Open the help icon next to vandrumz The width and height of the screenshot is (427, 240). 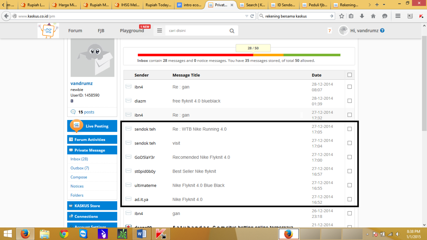click(382, 30)
